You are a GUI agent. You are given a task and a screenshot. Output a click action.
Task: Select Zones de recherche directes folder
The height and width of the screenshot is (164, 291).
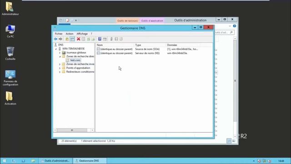click(80, 56)
